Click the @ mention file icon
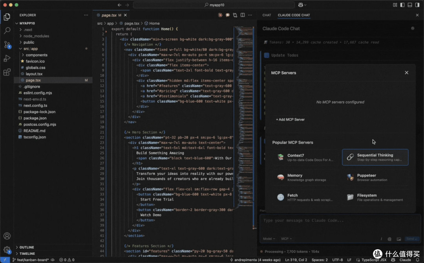Image resolution: width=424 pixels, height=263 pixels. [389, 239]
